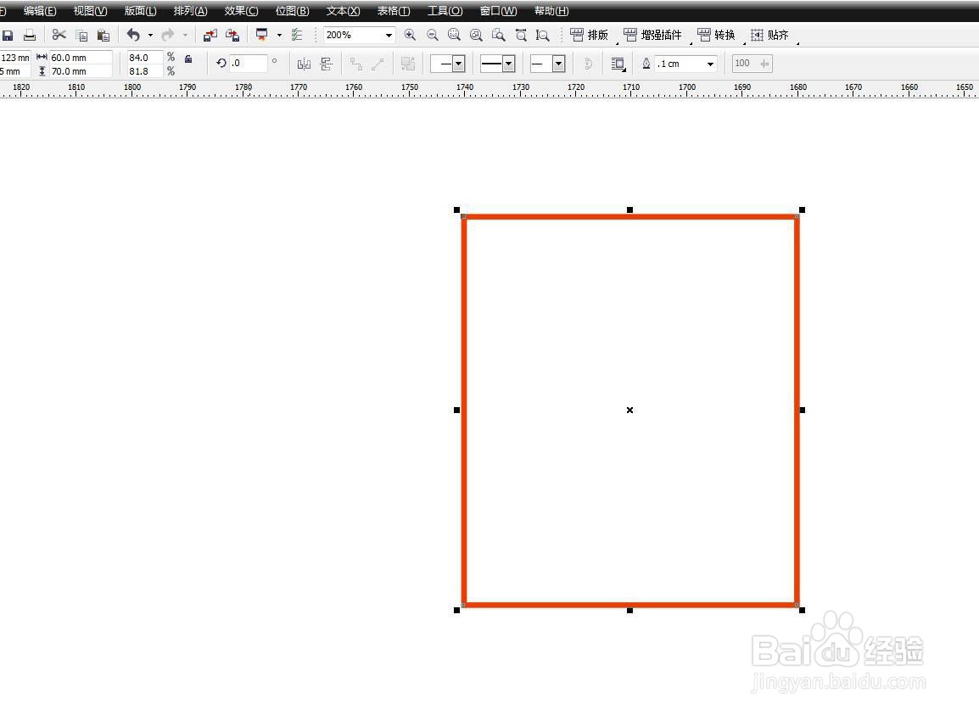
Task: Click the 贴齐 snap button
Action: 769,35
